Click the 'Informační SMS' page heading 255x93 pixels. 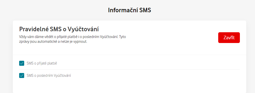coord(130,10)
